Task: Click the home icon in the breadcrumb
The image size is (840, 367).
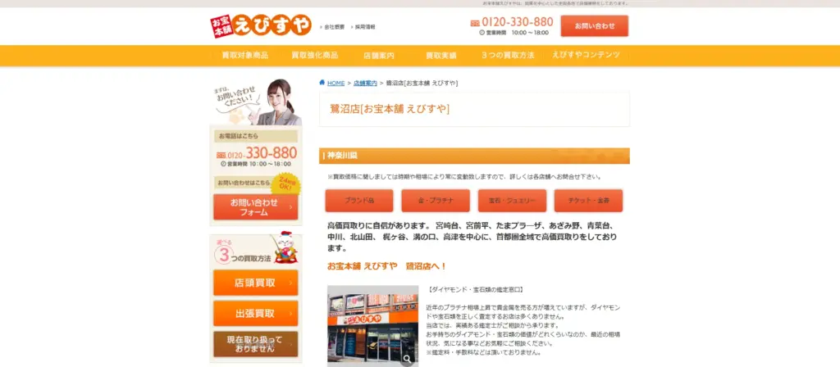Action: tap(322, 84)
